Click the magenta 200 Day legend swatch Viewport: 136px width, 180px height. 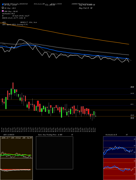[x=3, y=11]
